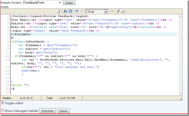189x116 pixels.
Task: Click the Save button
Action: [63, 111]
